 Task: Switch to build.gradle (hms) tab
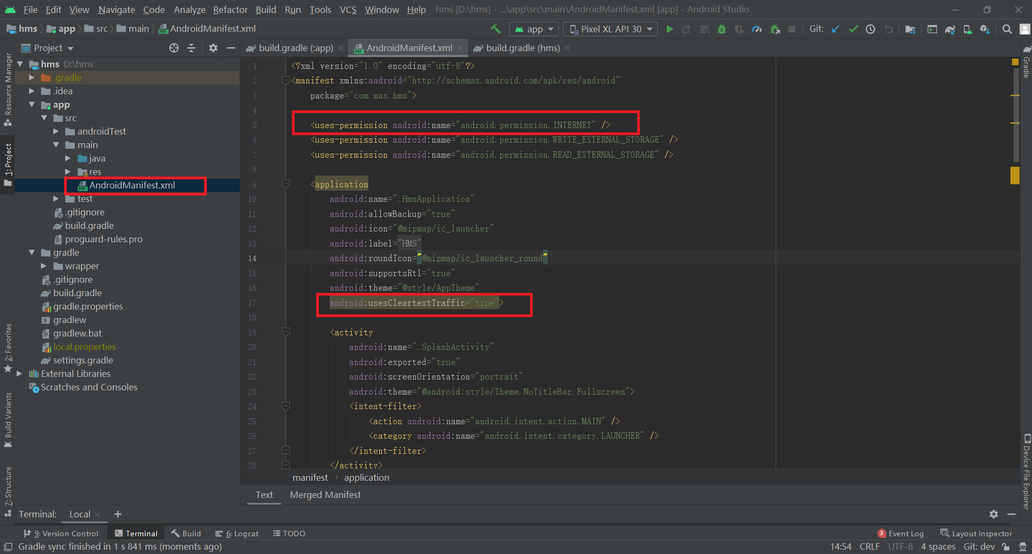(x=522, y=48)
